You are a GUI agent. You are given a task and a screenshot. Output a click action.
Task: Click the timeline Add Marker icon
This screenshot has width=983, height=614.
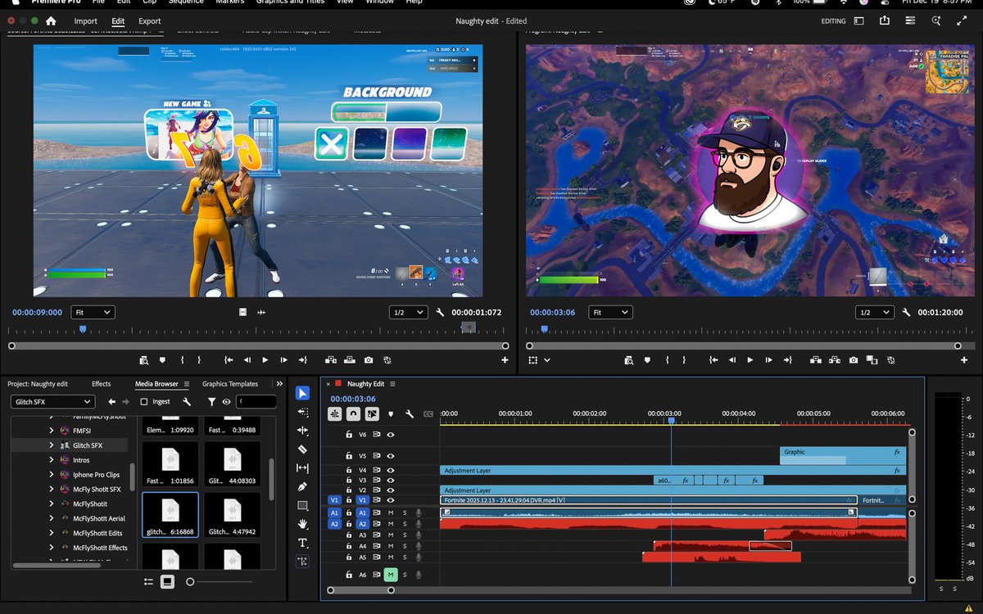point(391,414)
